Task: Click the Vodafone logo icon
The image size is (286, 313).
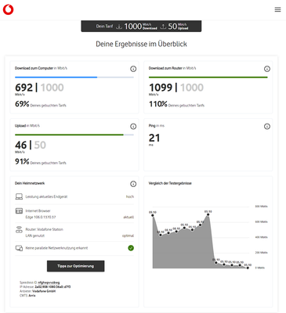Action: pyautogui.click(x=8, y=9)
